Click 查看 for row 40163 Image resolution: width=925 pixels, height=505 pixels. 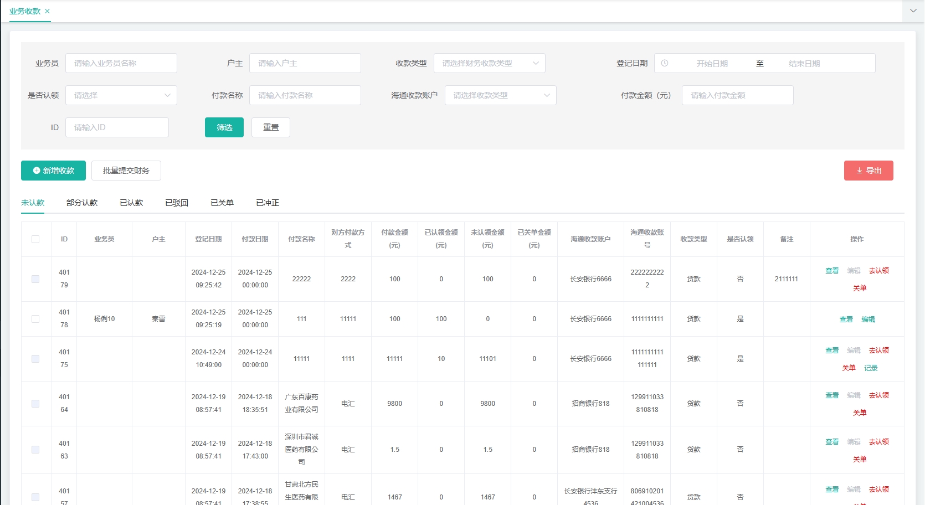[832, 442]
